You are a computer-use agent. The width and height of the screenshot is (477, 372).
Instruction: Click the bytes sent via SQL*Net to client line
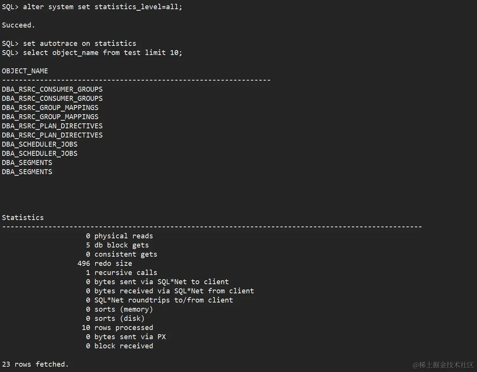(161, 282)
